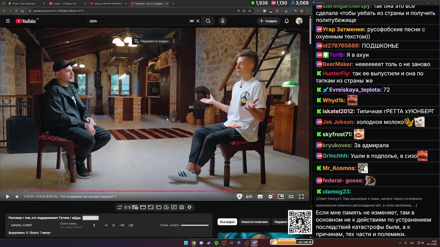Viewport: 440px width, 247px height.
Task: Click the eye-card icon in the extension toolbar
Action: click(x=135, y=207)
